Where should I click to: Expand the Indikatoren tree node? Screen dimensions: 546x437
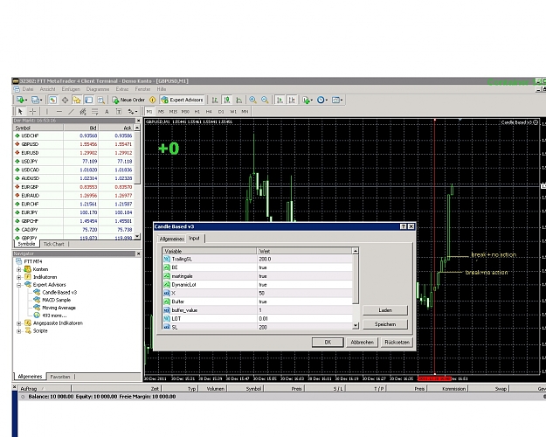(19, 277)
